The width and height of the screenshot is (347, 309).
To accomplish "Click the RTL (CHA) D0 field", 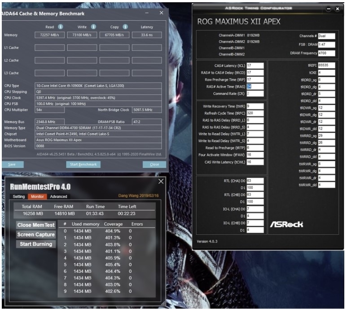I will point(255,181).
